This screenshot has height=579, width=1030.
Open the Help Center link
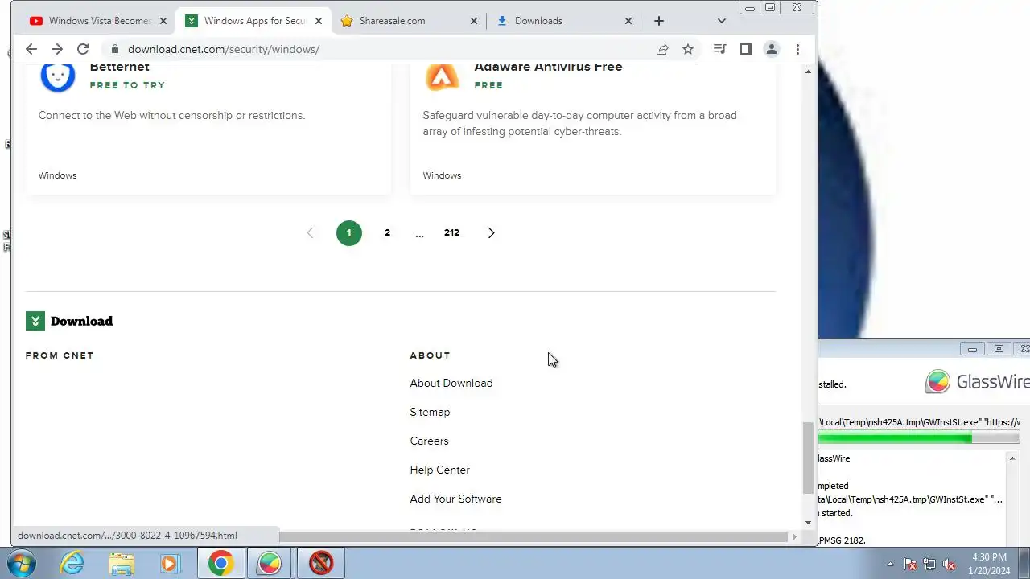click(439, 470)
